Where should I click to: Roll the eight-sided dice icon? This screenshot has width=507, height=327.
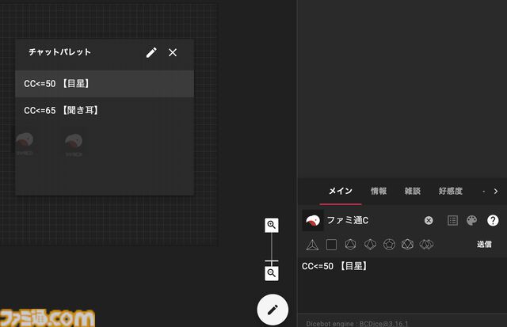click(x=350, y=245)
